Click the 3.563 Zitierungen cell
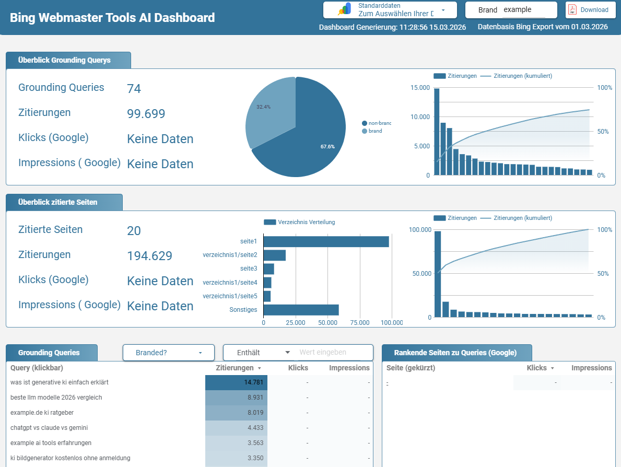The height and width of the screenshot is (467, 621). point(236,443)
